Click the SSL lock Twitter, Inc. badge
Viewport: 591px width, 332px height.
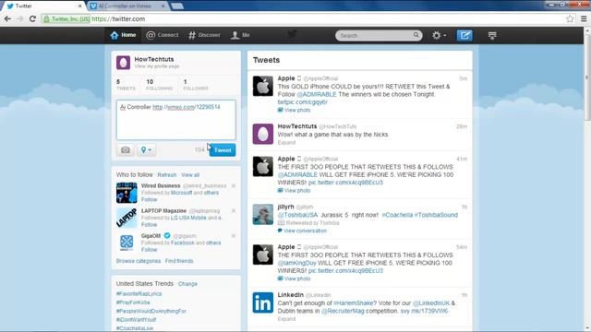(x=66, y=18)
